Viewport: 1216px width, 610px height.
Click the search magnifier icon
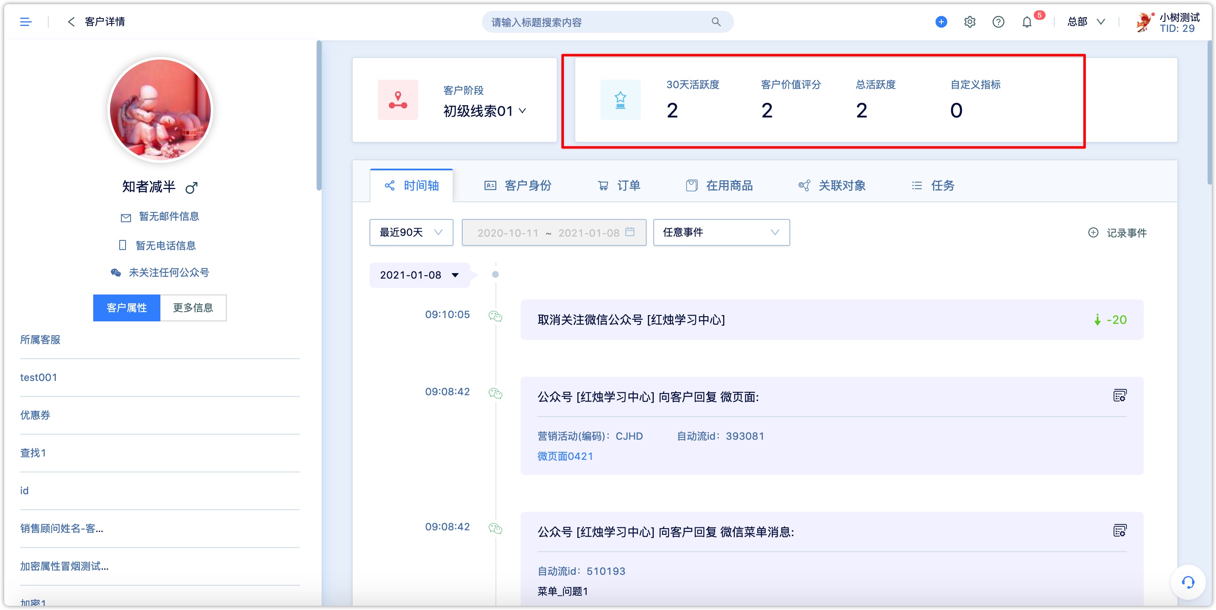tap(715, 22)
